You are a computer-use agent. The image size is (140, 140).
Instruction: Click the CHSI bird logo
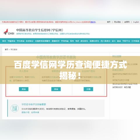(9, 32)
